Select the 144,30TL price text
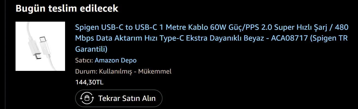Image resolution: width=358 pixels, height=109 pixels. pos(89,82)
